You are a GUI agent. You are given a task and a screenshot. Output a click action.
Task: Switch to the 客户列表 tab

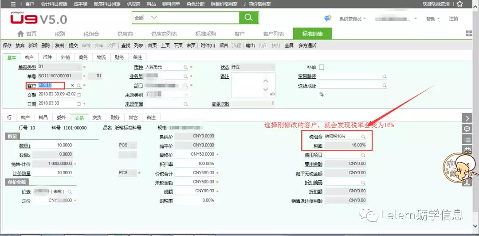click(273, 34)
